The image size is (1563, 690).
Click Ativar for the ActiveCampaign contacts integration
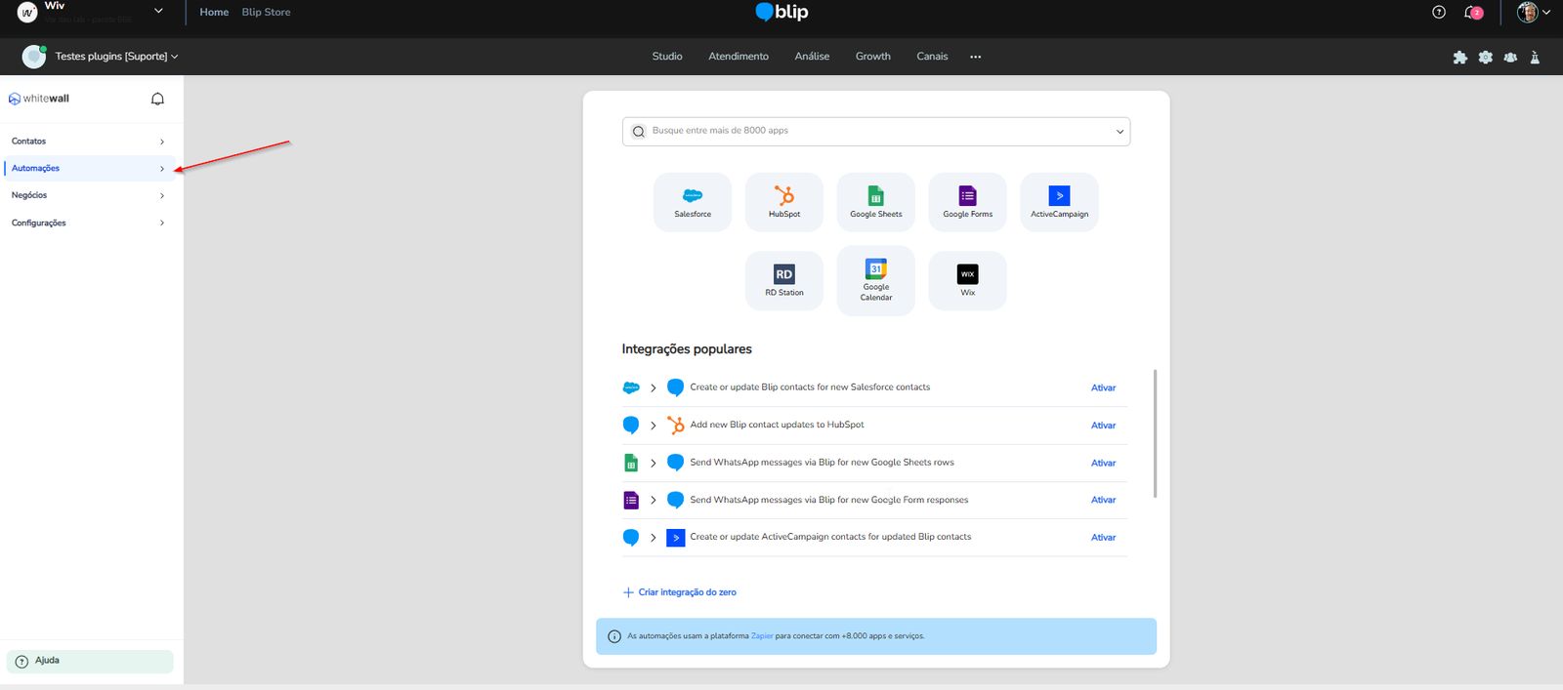click(x=1103, y=538)
